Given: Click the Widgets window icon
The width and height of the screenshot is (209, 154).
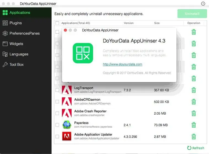Looking at the screenshot, I should click(x=5, y=44).
